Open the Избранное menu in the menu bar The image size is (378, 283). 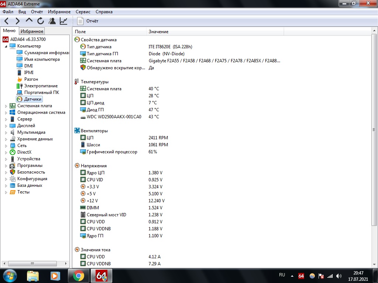click(x=59, y=12)
